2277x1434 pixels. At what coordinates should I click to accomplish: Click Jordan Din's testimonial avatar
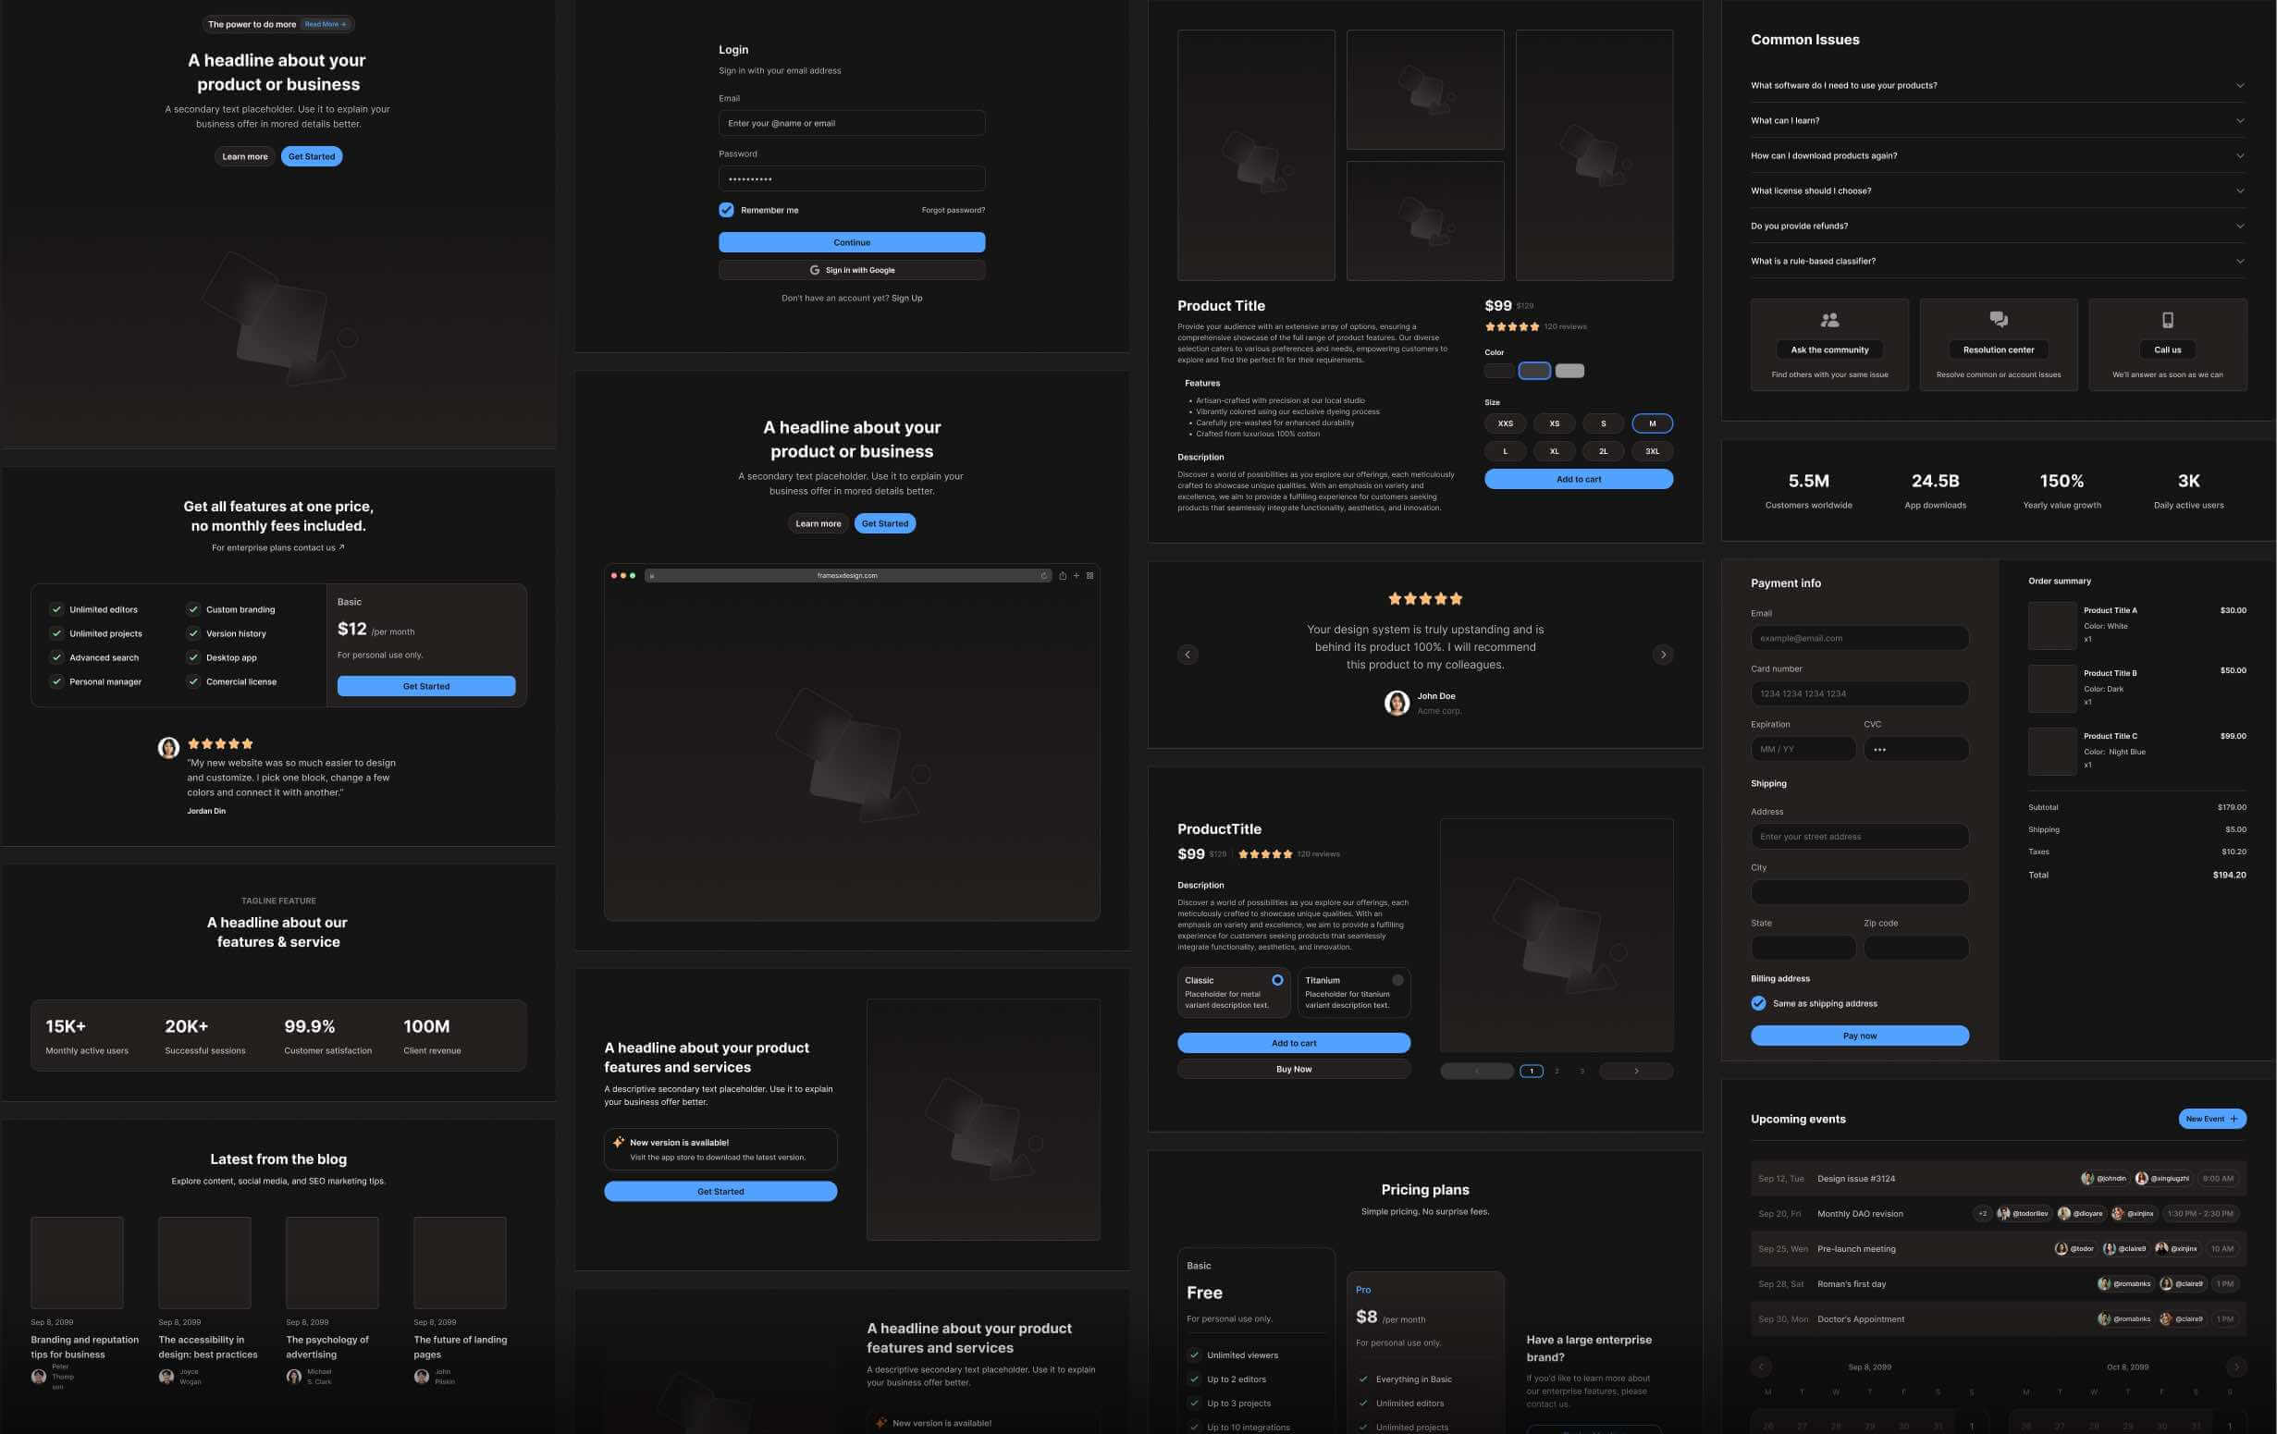[168, 748]
